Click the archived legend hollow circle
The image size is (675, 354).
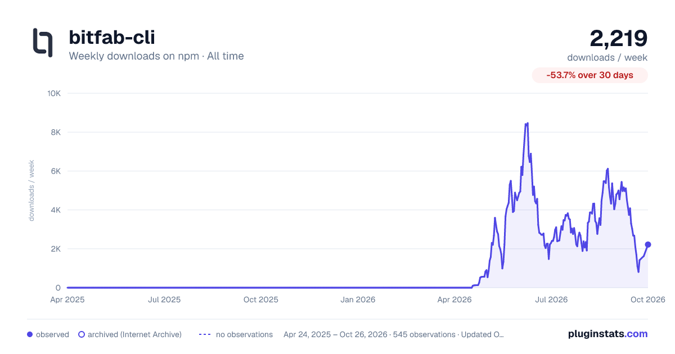pyautogui.click(x=82, y=334)
